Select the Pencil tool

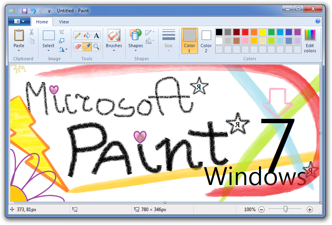coord(78,36)
